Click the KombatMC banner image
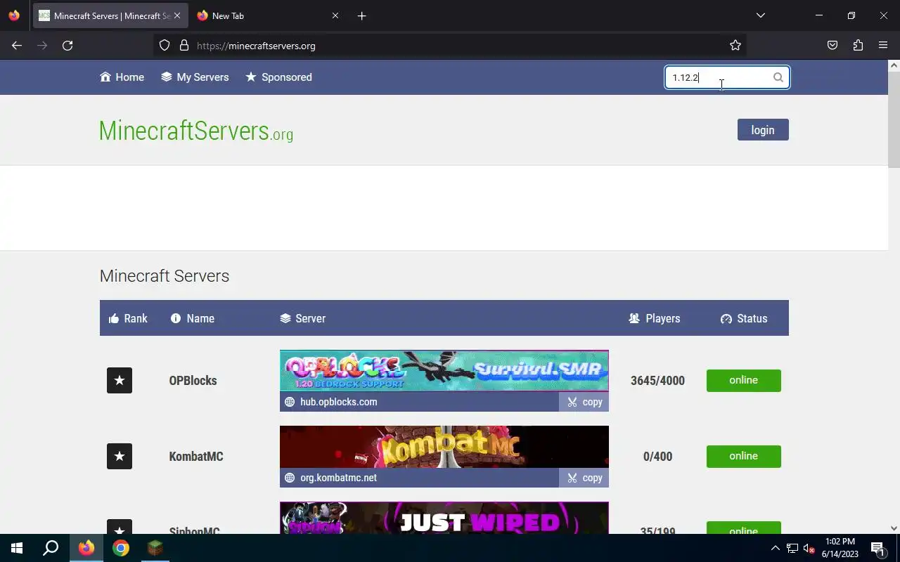Screen dimensions: 900x562 (444, 447)
